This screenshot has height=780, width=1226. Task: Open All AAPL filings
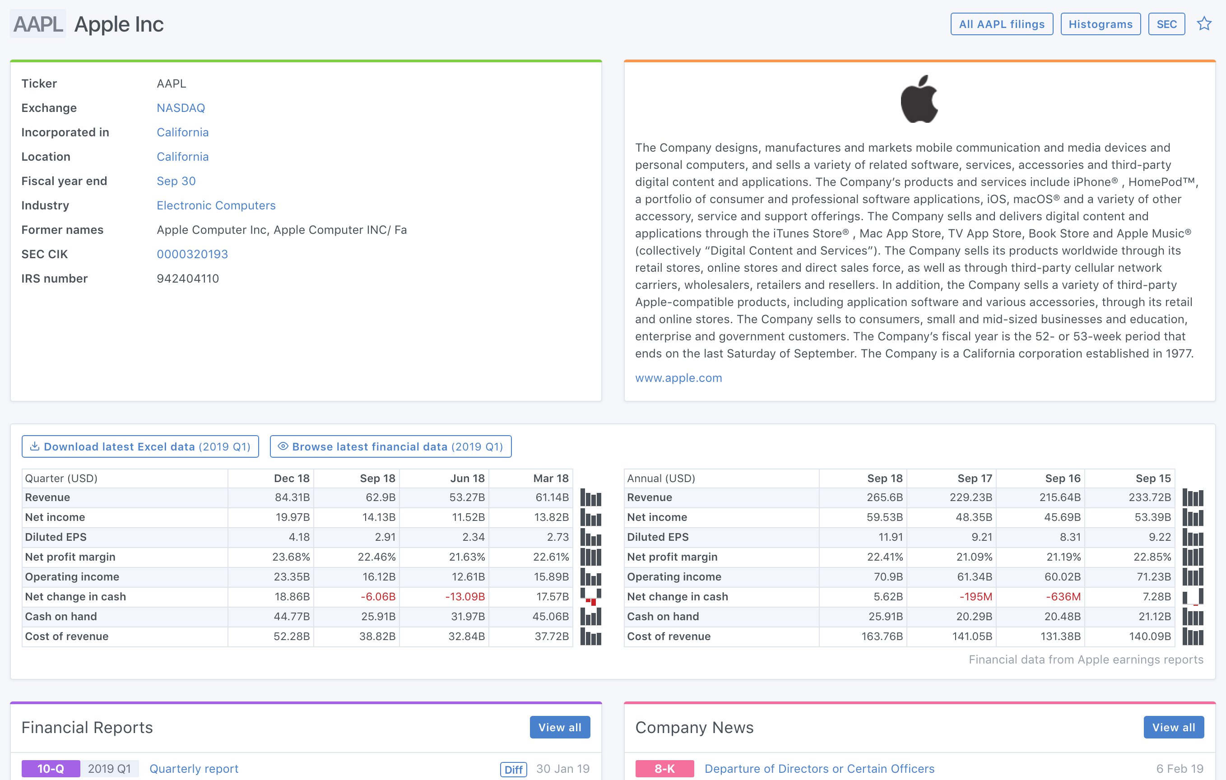pyautogui.click(x=1002, y=24)
